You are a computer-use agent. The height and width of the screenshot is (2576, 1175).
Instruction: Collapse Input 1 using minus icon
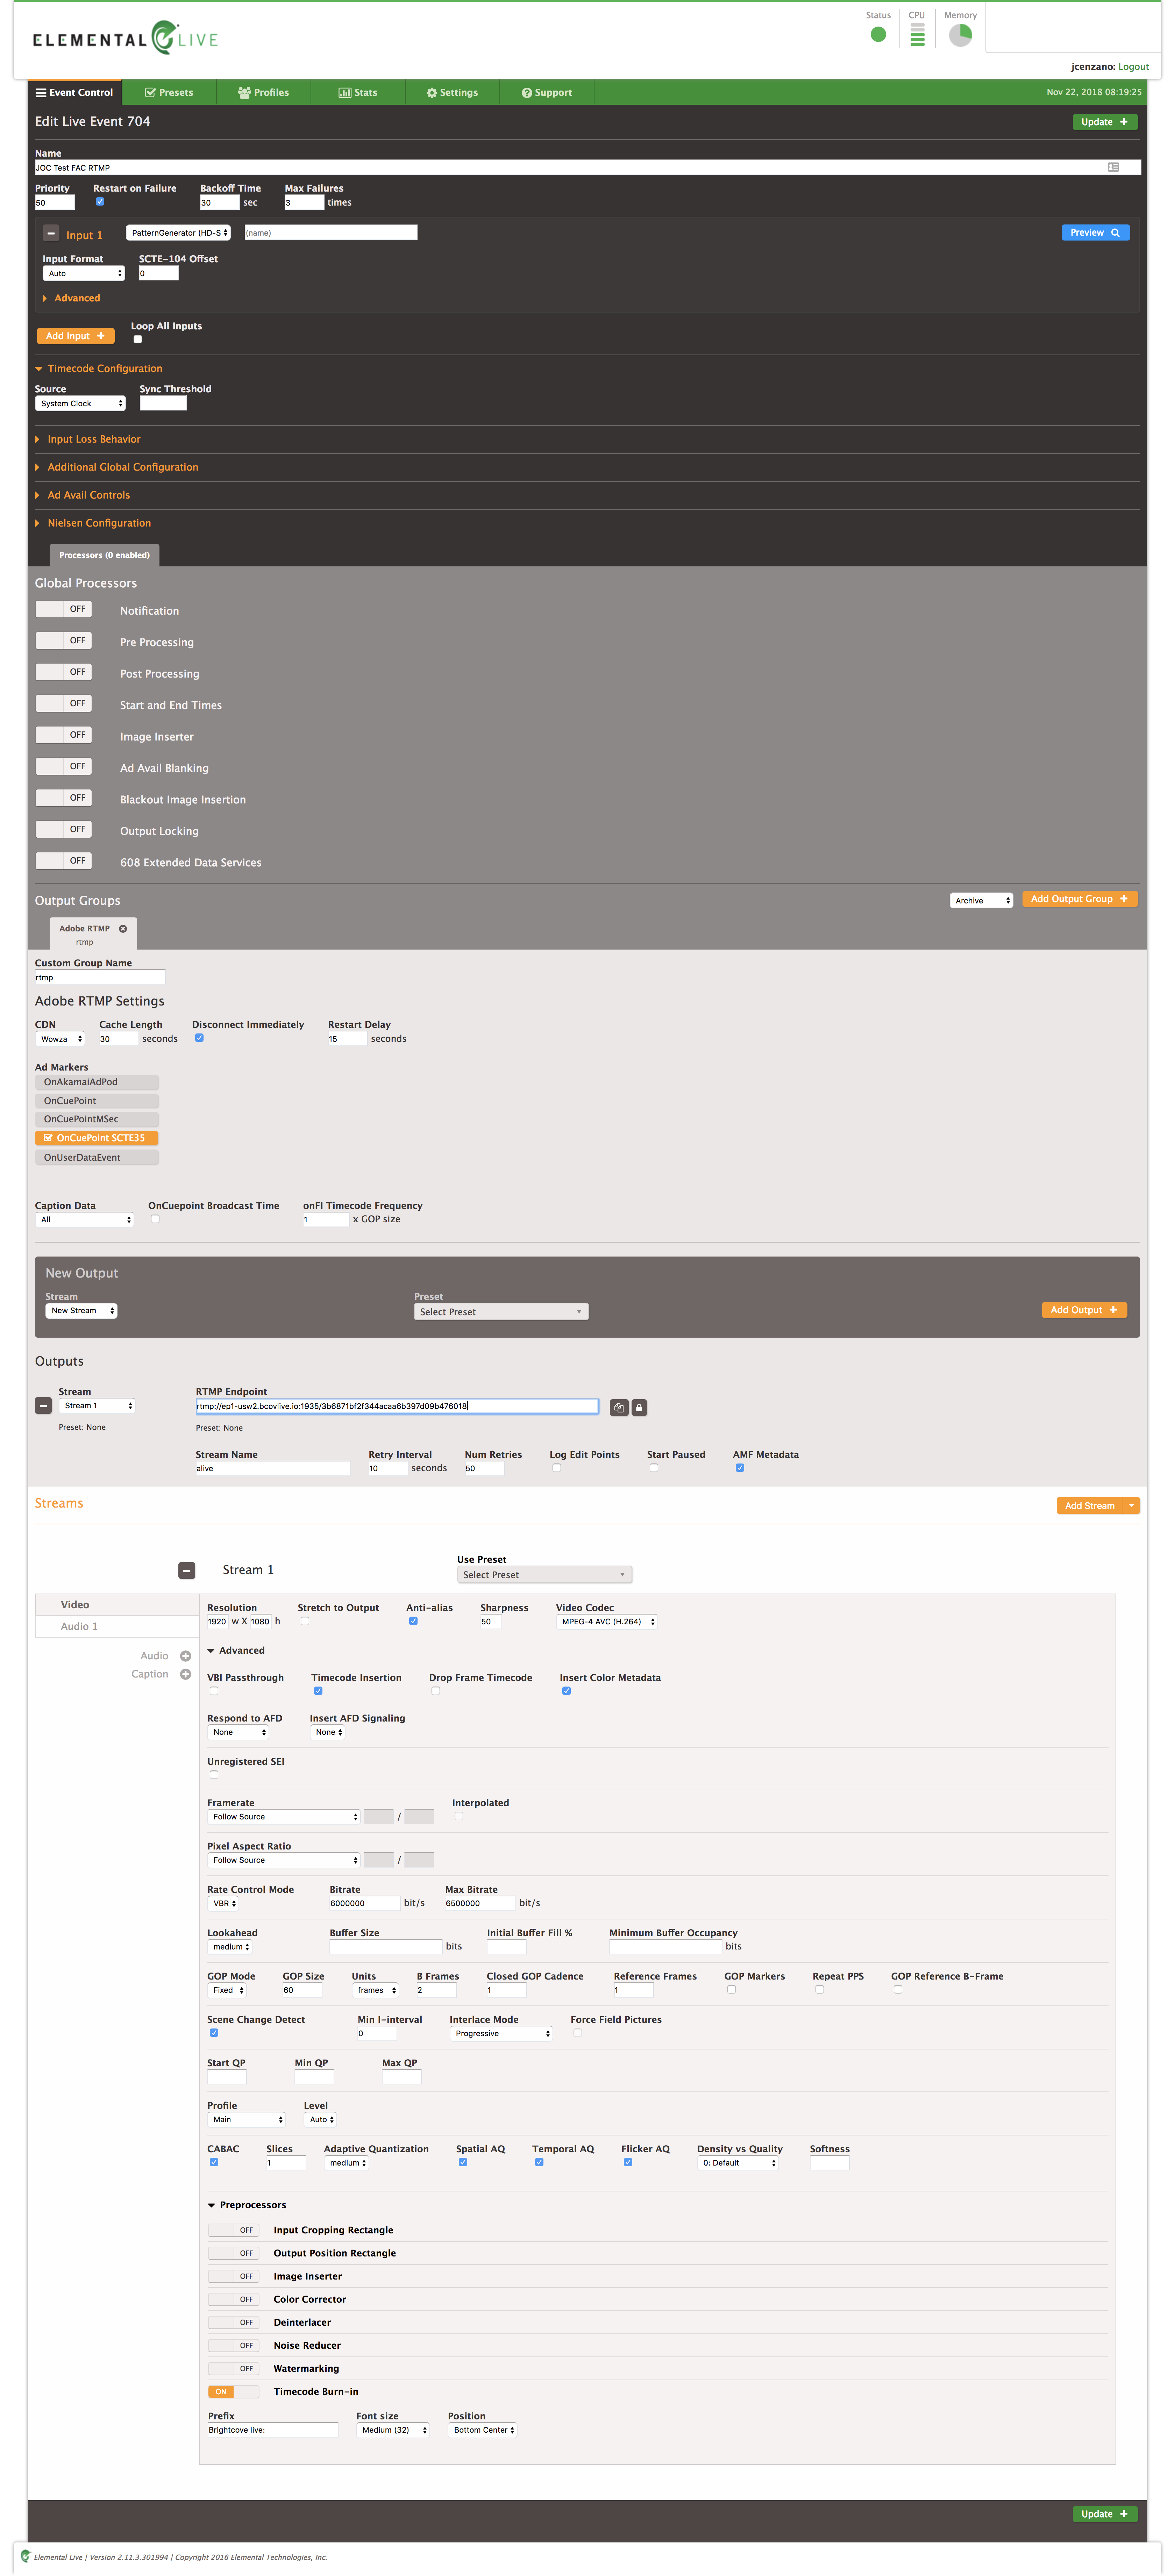tap(51, 233)
